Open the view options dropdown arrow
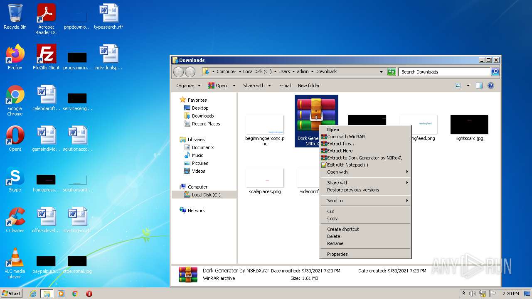The width and height of the screenshot is (532, 299). (468, 86)
